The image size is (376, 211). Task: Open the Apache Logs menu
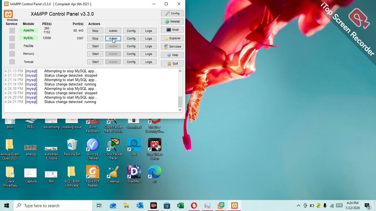pyautogui.click(x=149, y=31)
